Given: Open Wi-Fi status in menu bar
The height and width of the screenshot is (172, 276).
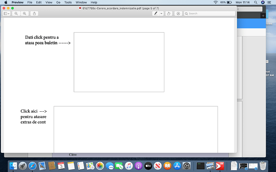Looking at the screenshot, I should pyautogui.click(x=216, y=2).
